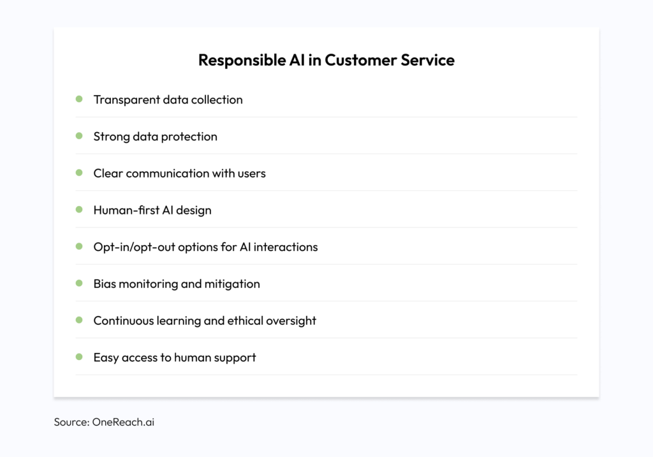This screenshot has height=457, width=653.
Task: Select "Opt-in/opt-out options for AI interactions"
Action: 205,247
